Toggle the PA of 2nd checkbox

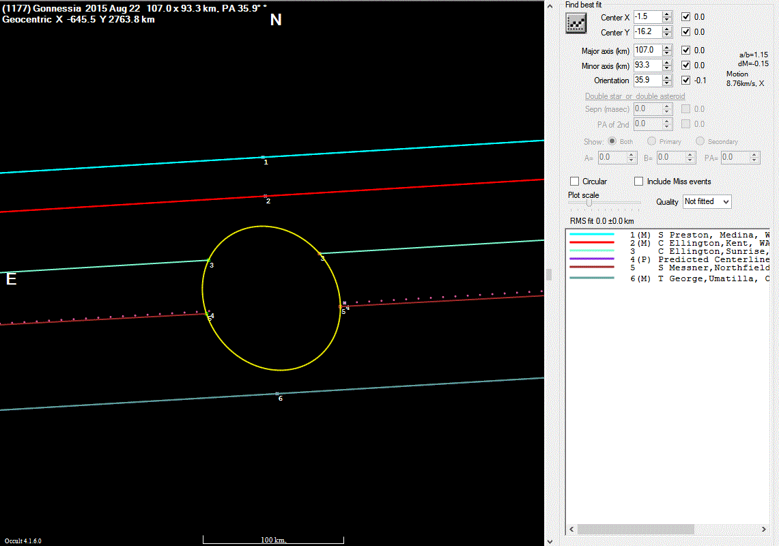685,124
